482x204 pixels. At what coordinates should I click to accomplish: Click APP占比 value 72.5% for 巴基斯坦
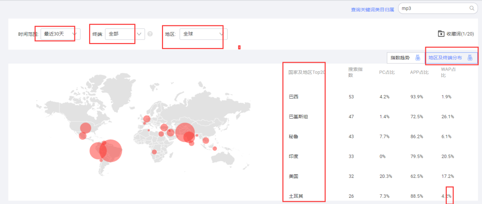(416, 117)
